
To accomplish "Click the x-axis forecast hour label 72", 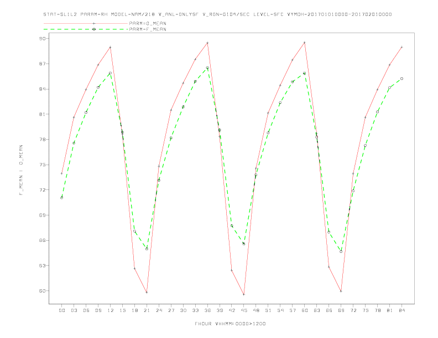I will (353, 310).
